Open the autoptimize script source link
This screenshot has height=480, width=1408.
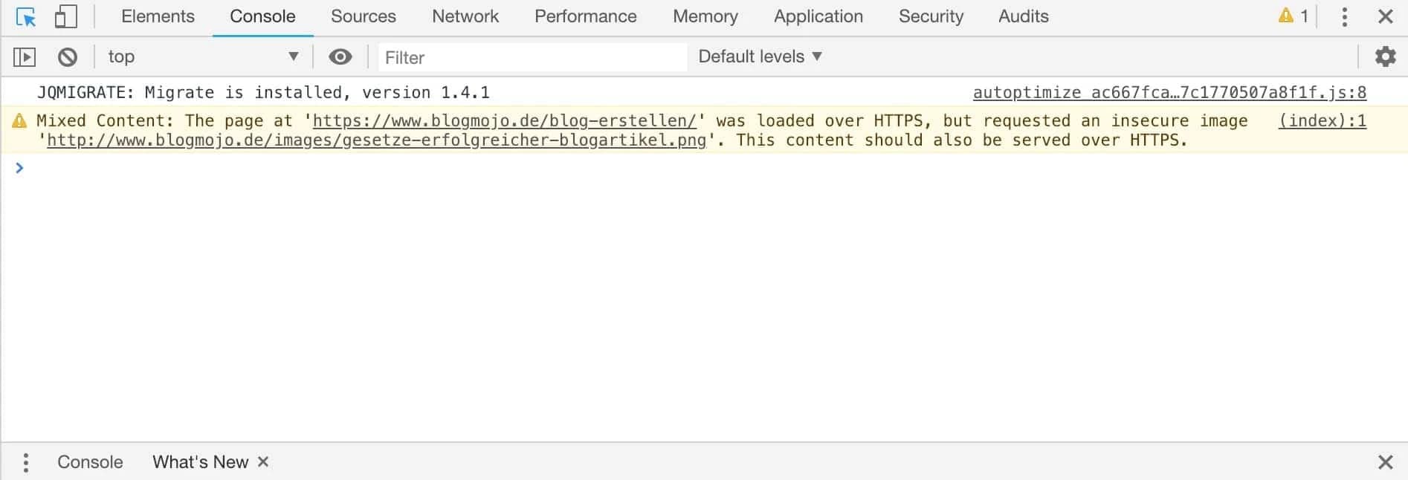point(1168,92)
